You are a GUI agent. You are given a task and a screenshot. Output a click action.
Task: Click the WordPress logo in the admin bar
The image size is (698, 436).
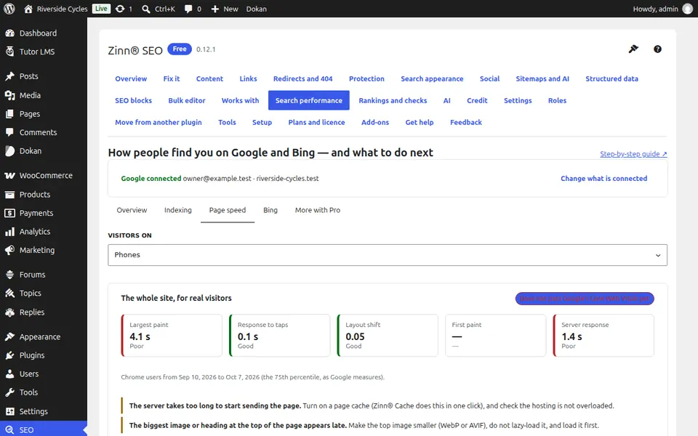point(9,9)
